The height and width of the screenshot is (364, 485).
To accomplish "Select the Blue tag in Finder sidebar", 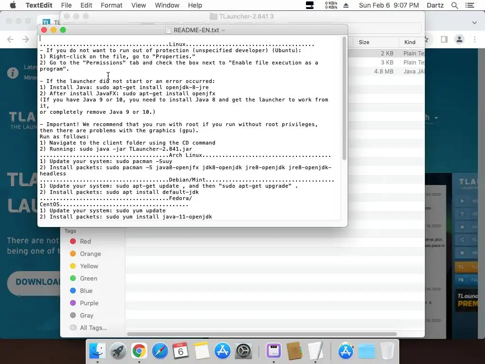I will pyautogui.click(x=81, y=291).
